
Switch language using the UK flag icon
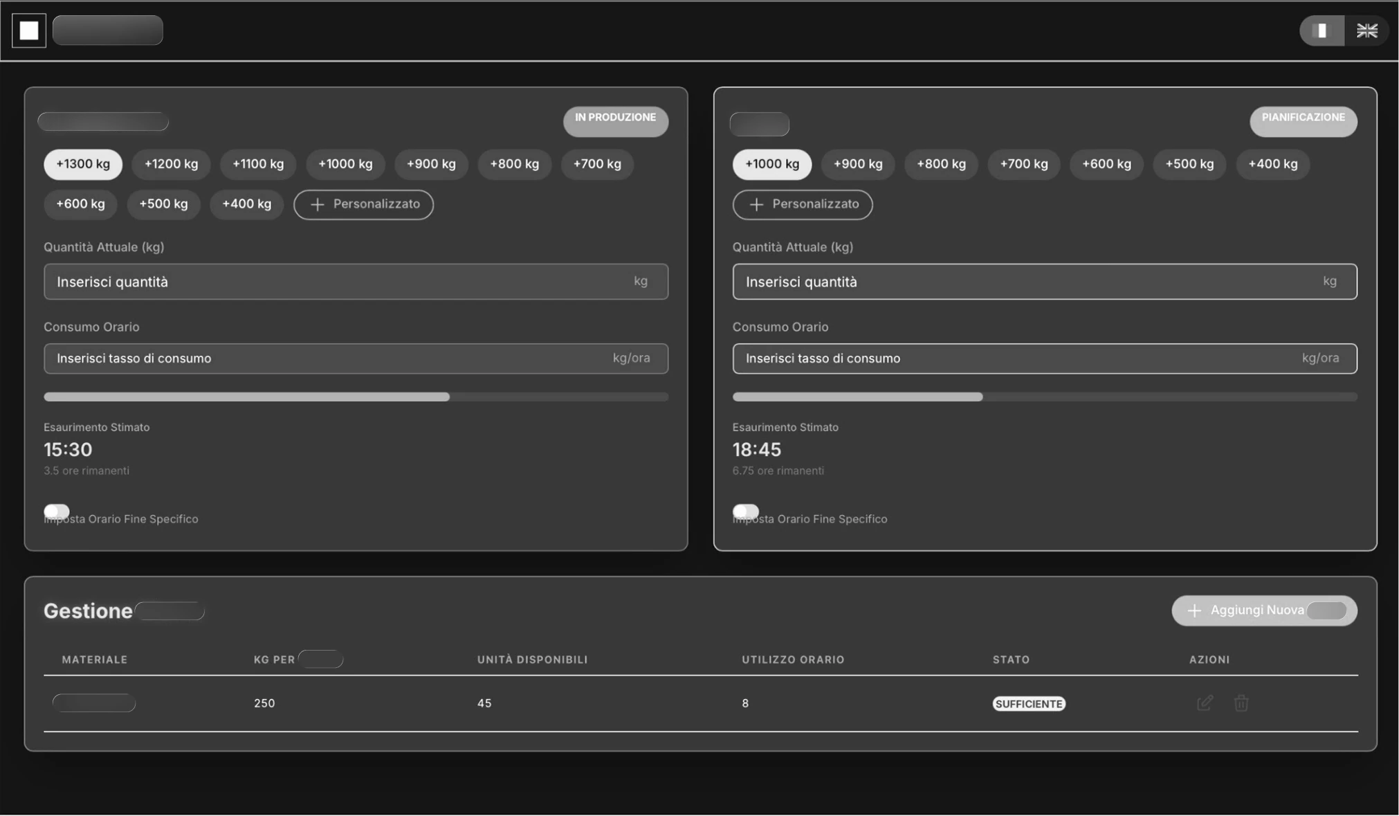[1367, 30]
